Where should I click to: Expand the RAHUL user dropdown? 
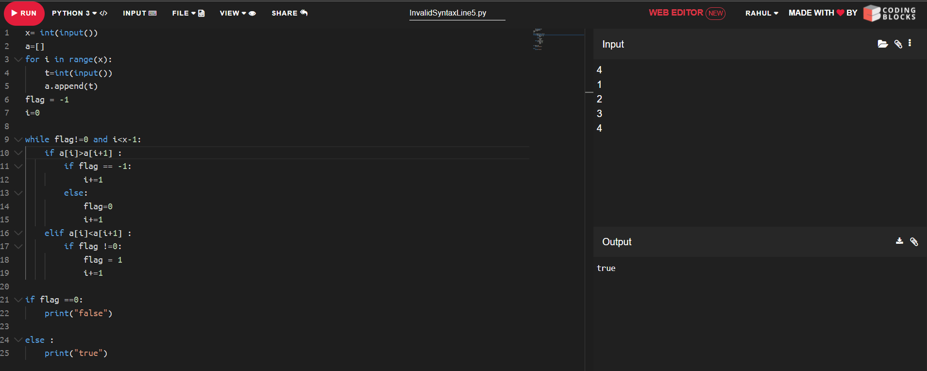tap(761, 13)
